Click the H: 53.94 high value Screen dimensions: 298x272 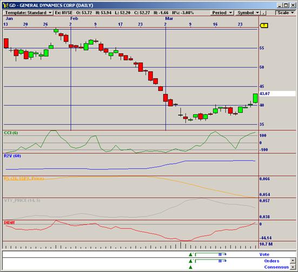click(x=103, y=13)
